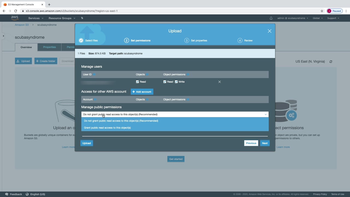This screenshot has width=350, height=197.
Task: Click the globe icon beside English (US)
Action: tap(27, 194)
